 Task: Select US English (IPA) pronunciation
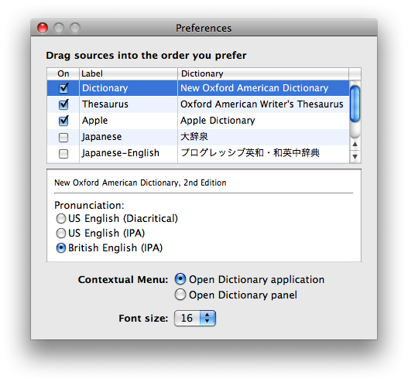[x=61, y=233]
